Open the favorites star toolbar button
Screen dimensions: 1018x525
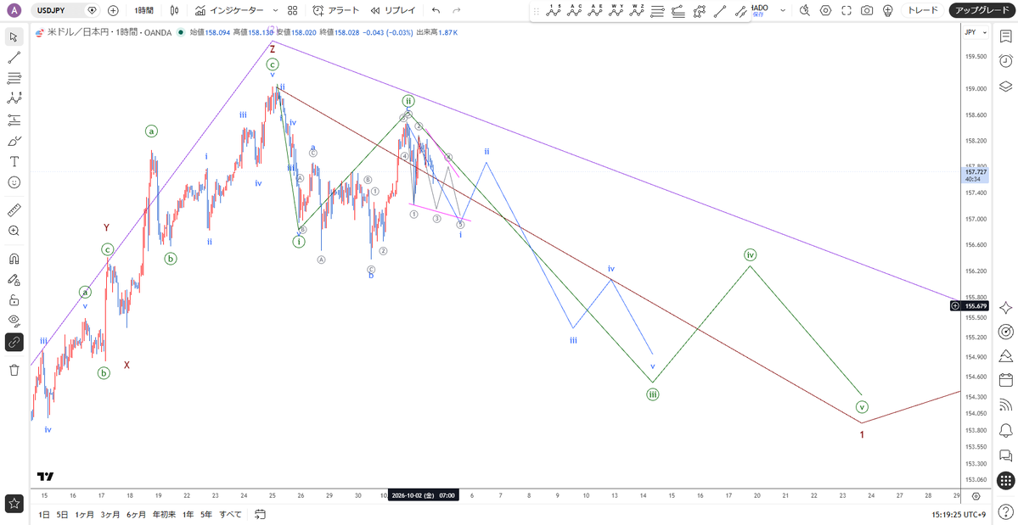14,503
